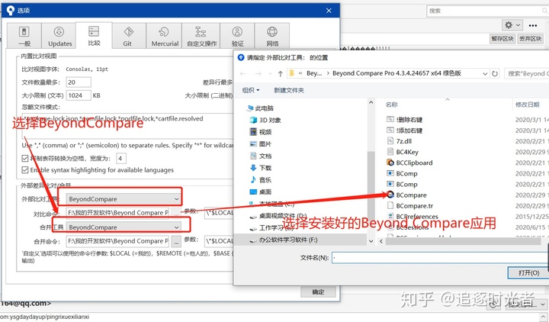The height and width of the screenshot is (322, 549).
Task: Click the 合并命令 path field
Action: tap(117, 241)
